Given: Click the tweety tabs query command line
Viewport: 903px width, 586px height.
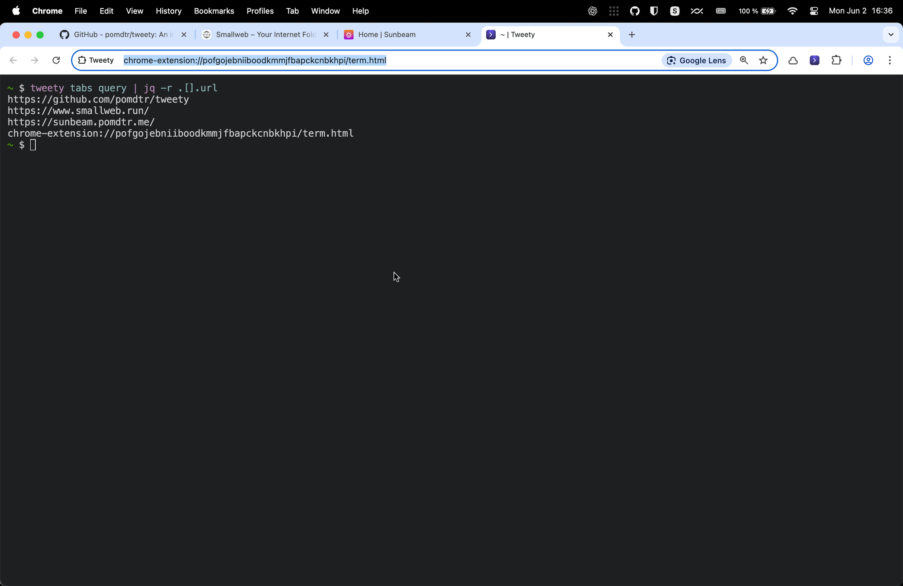Looking at the screenshot, I should (124, 88).
